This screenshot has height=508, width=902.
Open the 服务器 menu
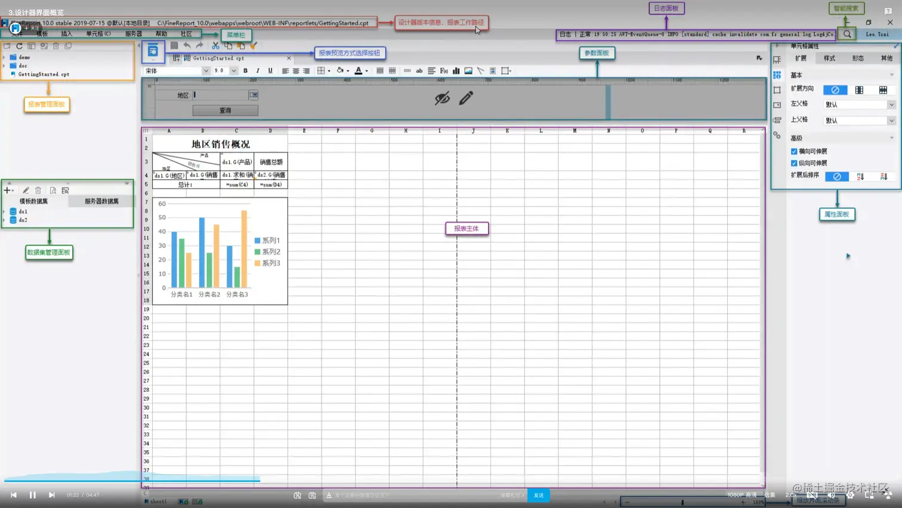pos(134,34)
